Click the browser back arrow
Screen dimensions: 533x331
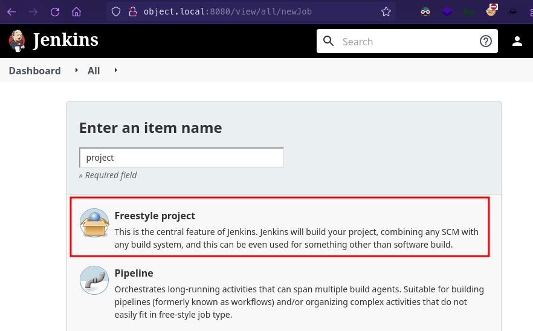(11, 11)
